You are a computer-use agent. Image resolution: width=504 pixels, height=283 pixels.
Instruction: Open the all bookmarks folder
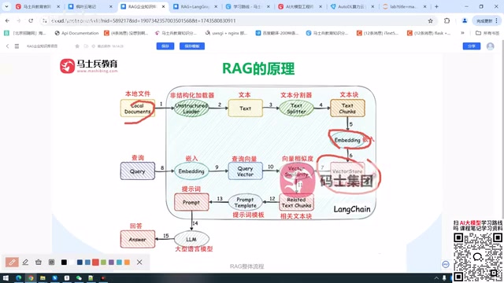(487, 33)
